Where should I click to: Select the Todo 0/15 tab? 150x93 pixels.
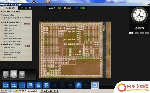(9, 8)
